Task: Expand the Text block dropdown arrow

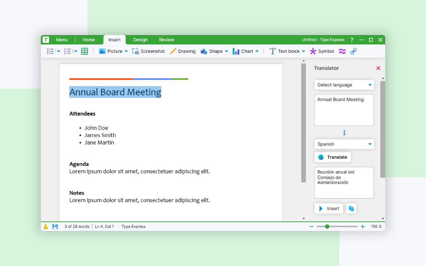Action: click(304, 51)
